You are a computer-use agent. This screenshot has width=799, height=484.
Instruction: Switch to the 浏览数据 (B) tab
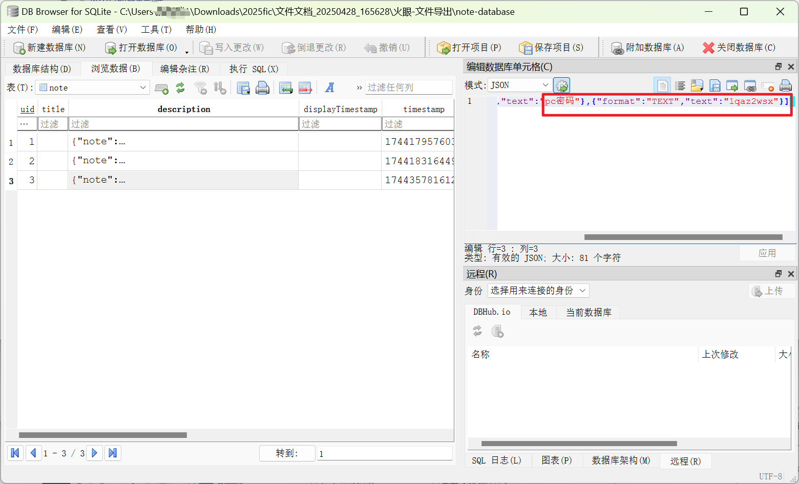click(116, 69)
